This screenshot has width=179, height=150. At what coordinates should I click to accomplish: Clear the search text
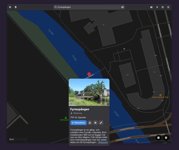tap(122, 7)
